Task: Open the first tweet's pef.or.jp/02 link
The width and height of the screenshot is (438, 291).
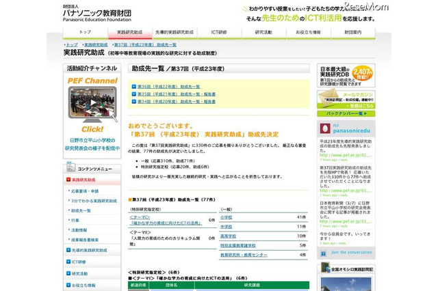Action: (x=346, y=155)
